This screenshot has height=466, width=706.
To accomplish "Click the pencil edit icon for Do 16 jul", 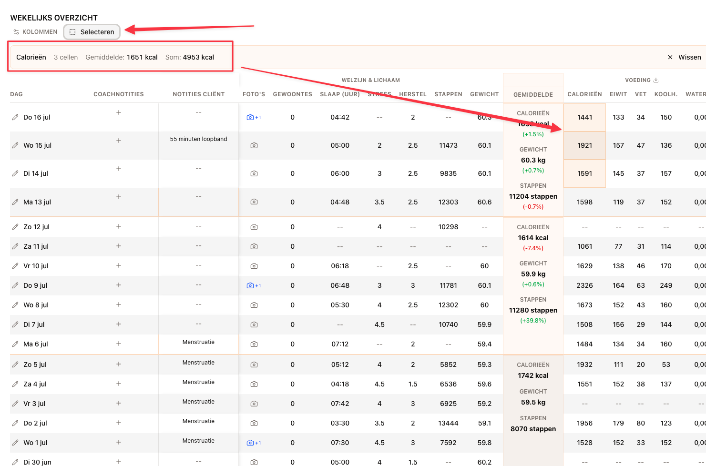I will click(15, 117).
